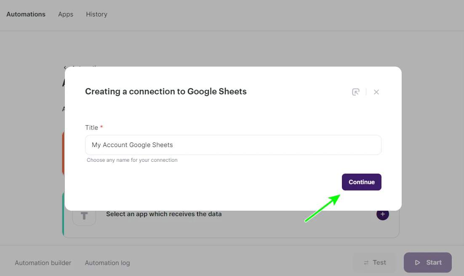Click the green arrow annotation

323,208
